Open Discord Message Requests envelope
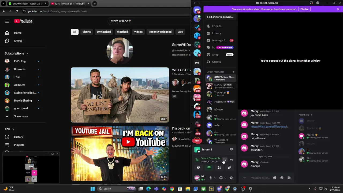Image resolution: width=343 pixels, height=193 pixels. tap(208, 40)
